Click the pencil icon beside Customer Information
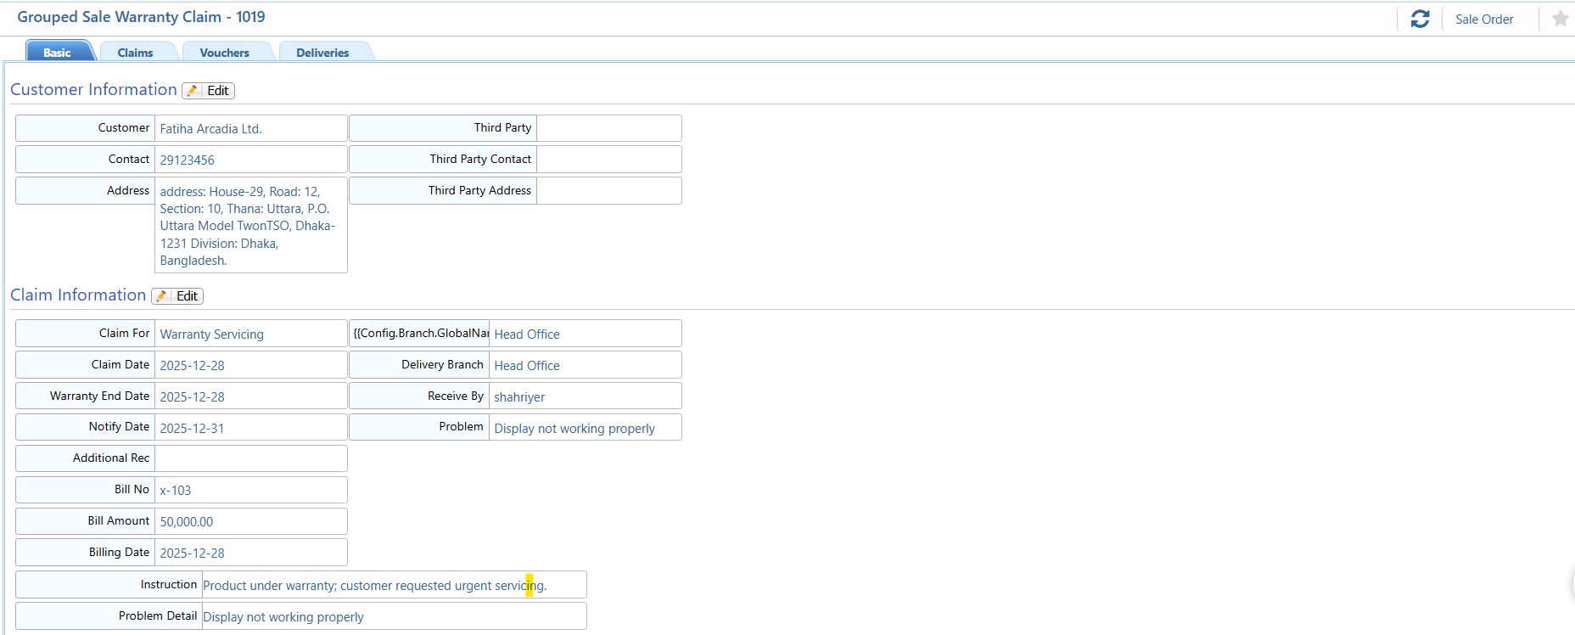 [193, 91]
